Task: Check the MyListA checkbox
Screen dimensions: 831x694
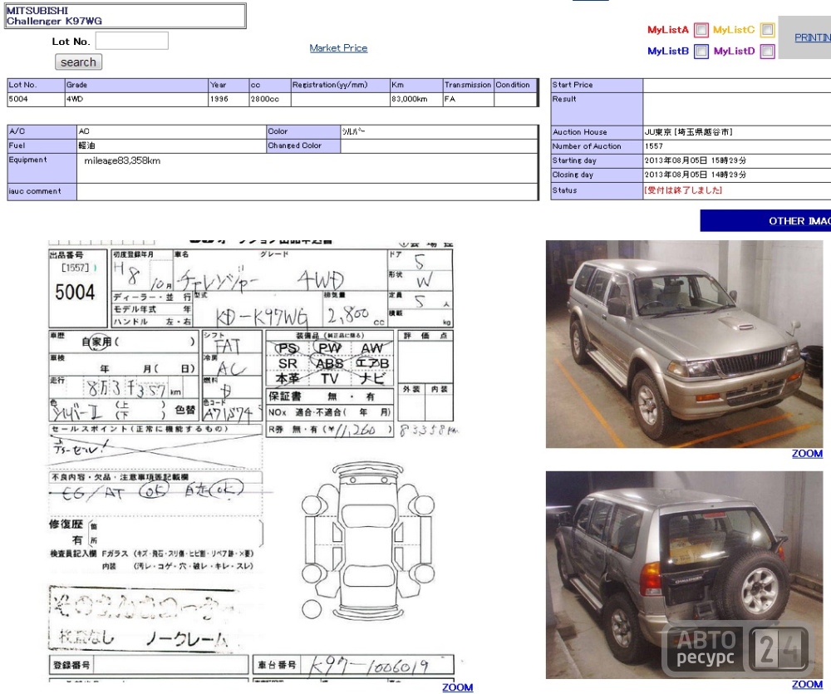Action: 701,30
